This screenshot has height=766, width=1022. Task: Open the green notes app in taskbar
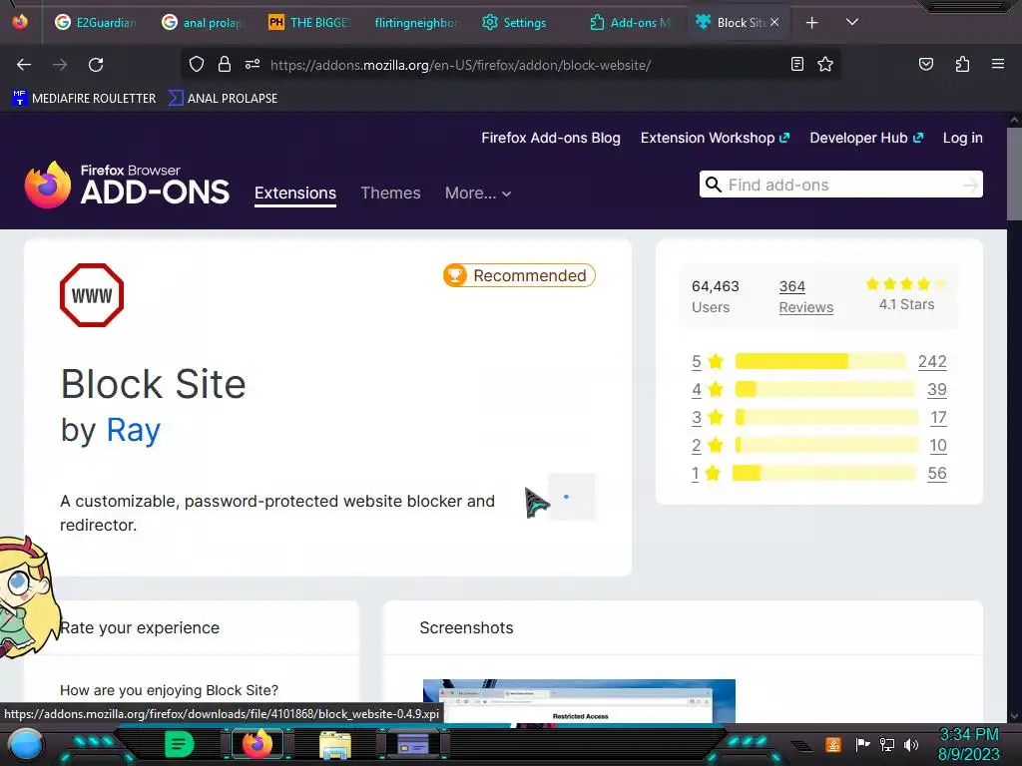(x=179, y=744)
